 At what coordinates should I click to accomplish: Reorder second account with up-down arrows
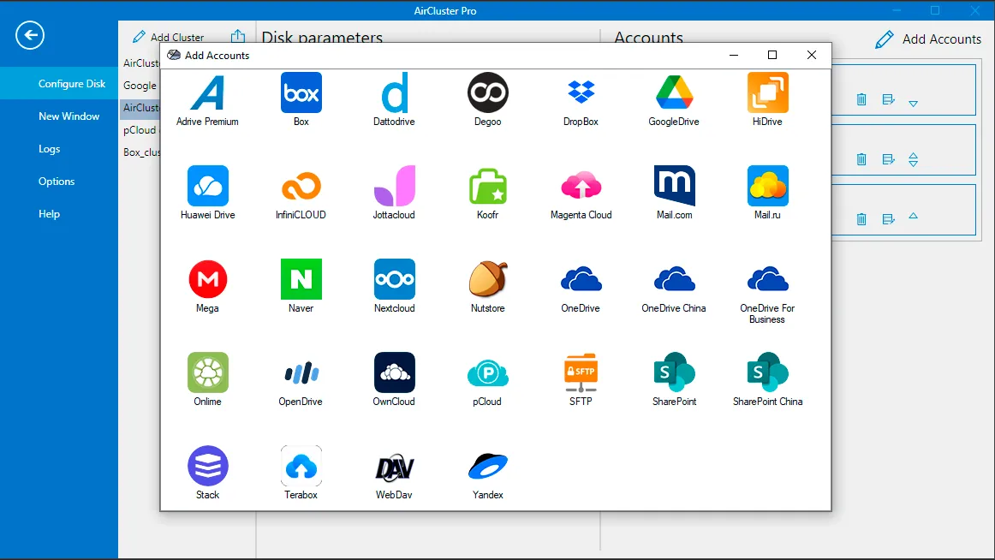pyautogui.click(x=913, y=159)
